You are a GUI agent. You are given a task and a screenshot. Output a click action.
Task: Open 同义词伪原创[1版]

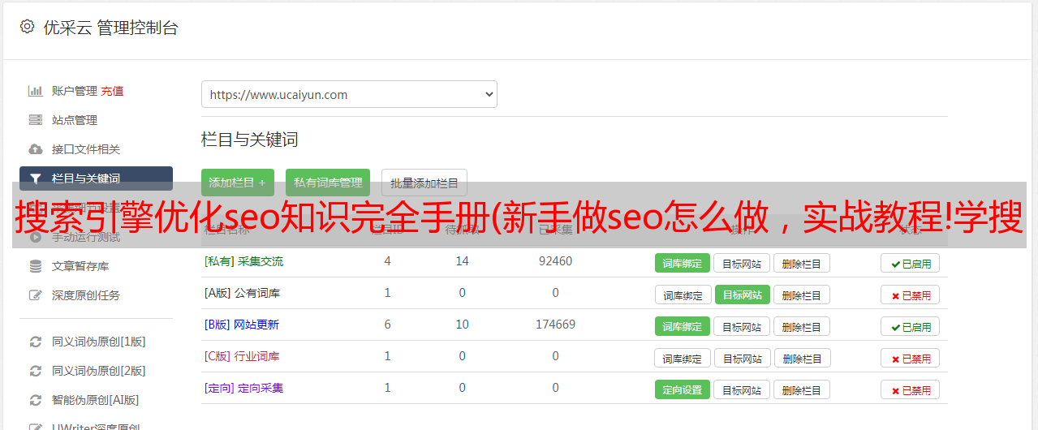point(99,342)
